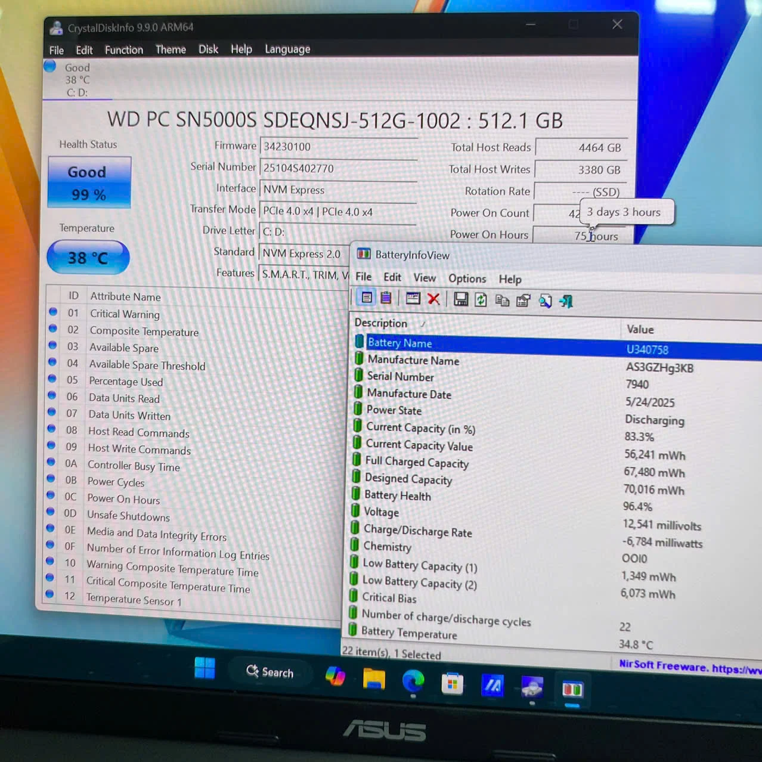Open the File menu in CrystalDiskInfo
Viewport: 762px width, 762px height.
57,51
